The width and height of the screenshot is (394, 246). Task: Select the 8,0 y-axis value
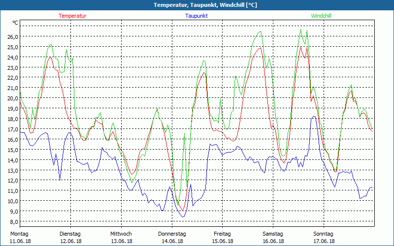14,221
